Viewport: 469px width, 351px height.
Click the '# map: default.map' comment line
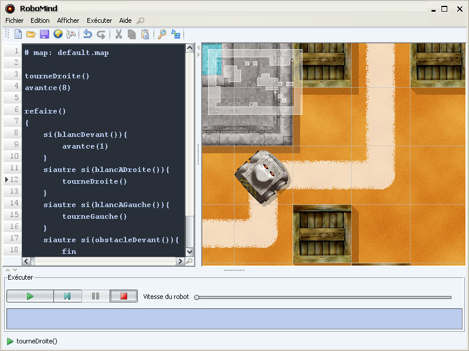tap(67, 53)
